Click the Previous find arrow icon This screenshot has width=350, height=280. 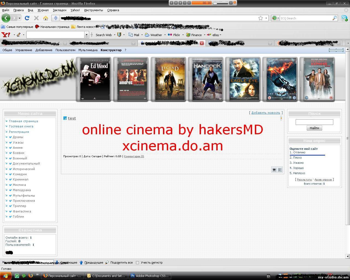point(81,262)
